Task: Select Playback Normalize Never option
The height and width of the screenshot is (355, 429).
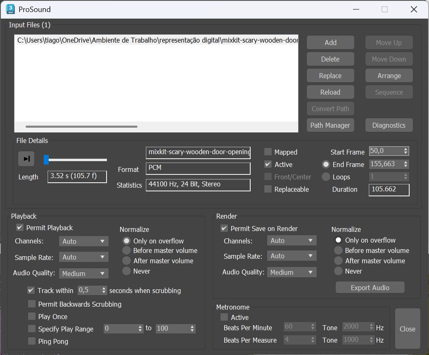Action: [126, 271]
